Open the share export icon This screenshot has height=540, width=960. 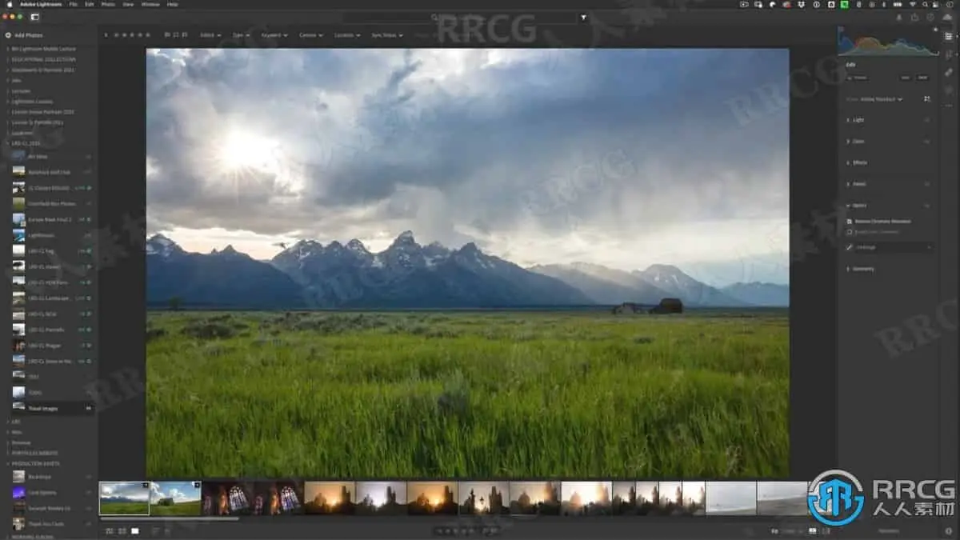[x=914, y=17]
